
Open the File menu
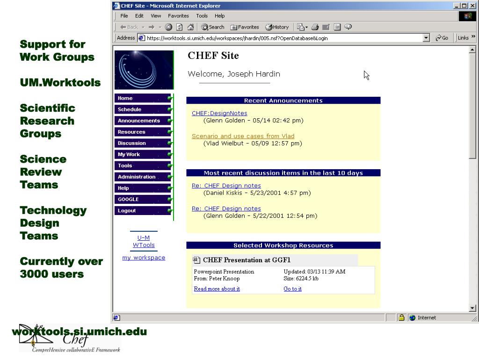pyautogui.click(x=124, y=16)
